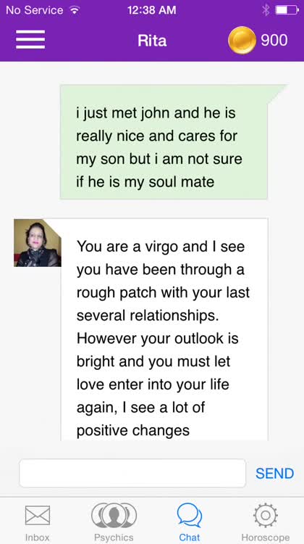Image resolution: width=304 pixels, height=544 pixels.
Task: Tap the Rita chat title
Action: (x=152, y=41)
